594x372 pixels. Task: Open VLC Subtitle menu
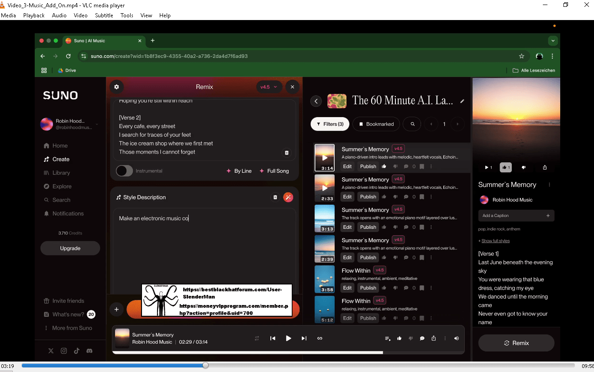(104, 15)
